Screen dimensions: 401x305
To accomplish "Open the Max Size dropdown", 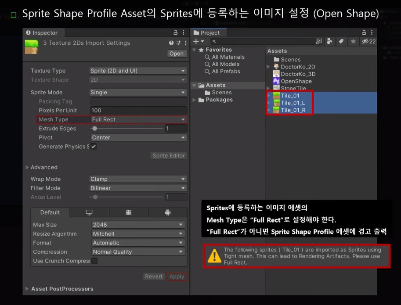I will coord(138,224).
